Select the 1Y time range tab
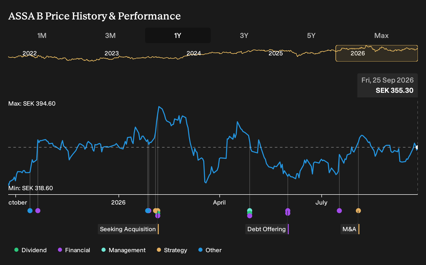 pos(178,35)
